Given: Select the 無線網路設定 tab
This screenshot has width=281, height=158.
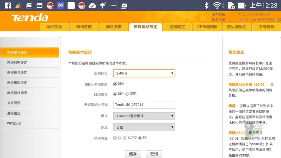Looking at the screenshot, I should (x=145, y=27).
